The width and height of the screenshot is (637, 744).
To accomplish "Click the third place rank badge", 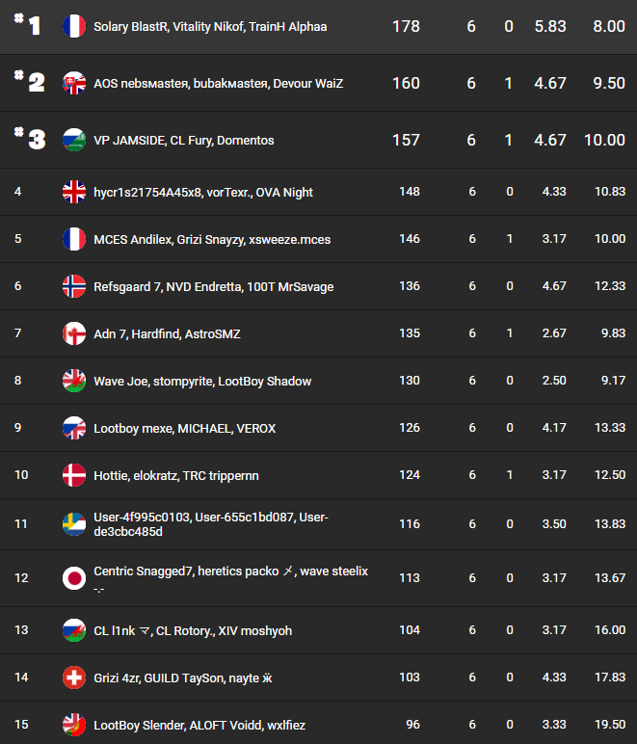I will [31, 140].
